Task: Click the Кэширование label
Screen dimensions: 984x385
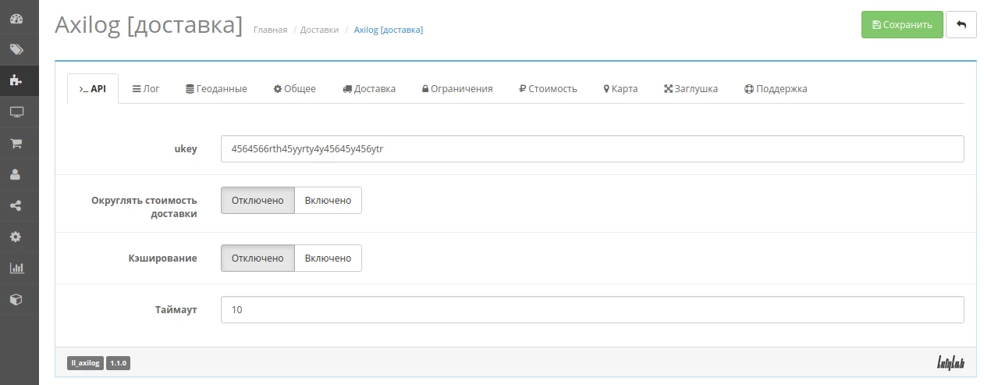Action: (162, 258)
